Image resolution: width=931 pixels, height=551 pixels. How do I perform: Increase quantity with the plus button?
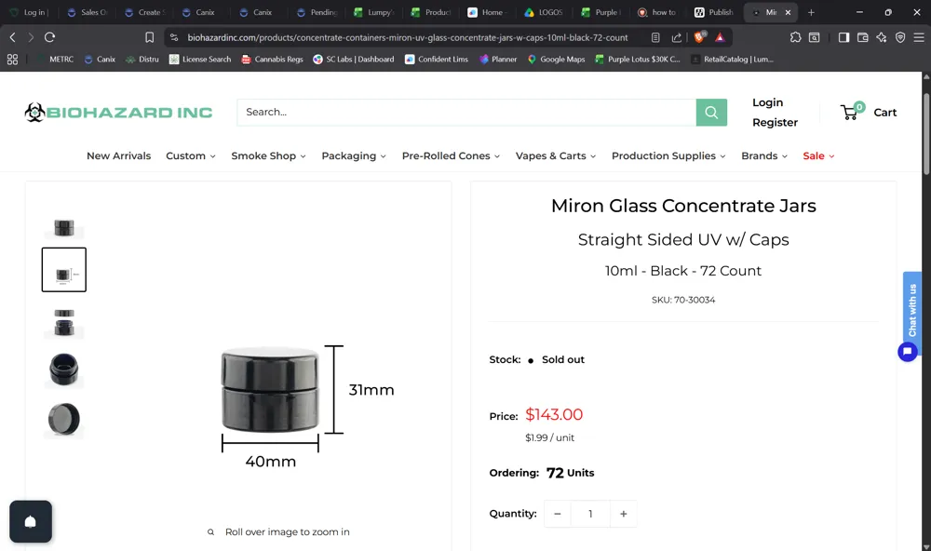tap(624, 514)
